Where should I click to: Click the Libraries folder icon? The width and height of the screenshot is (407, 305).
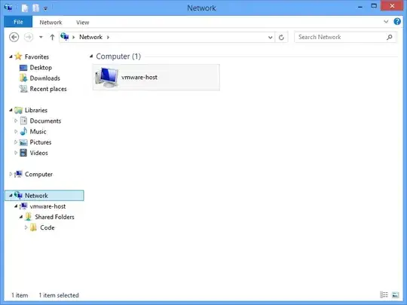click(18, 110)
